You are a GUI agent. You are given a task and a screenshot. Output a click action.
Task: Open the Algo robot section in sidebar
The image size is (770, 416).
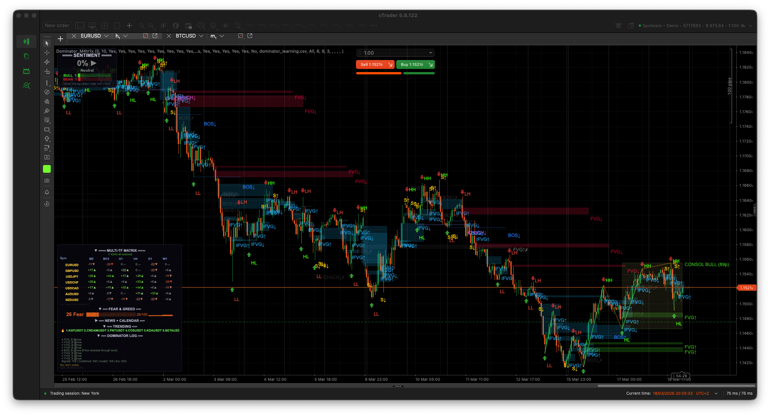point(26,71)
